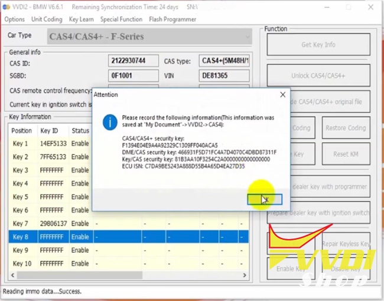The width and height of the screenshot is (384, 301).
Task: Select the Key 10 row
Action: [129, 264]
